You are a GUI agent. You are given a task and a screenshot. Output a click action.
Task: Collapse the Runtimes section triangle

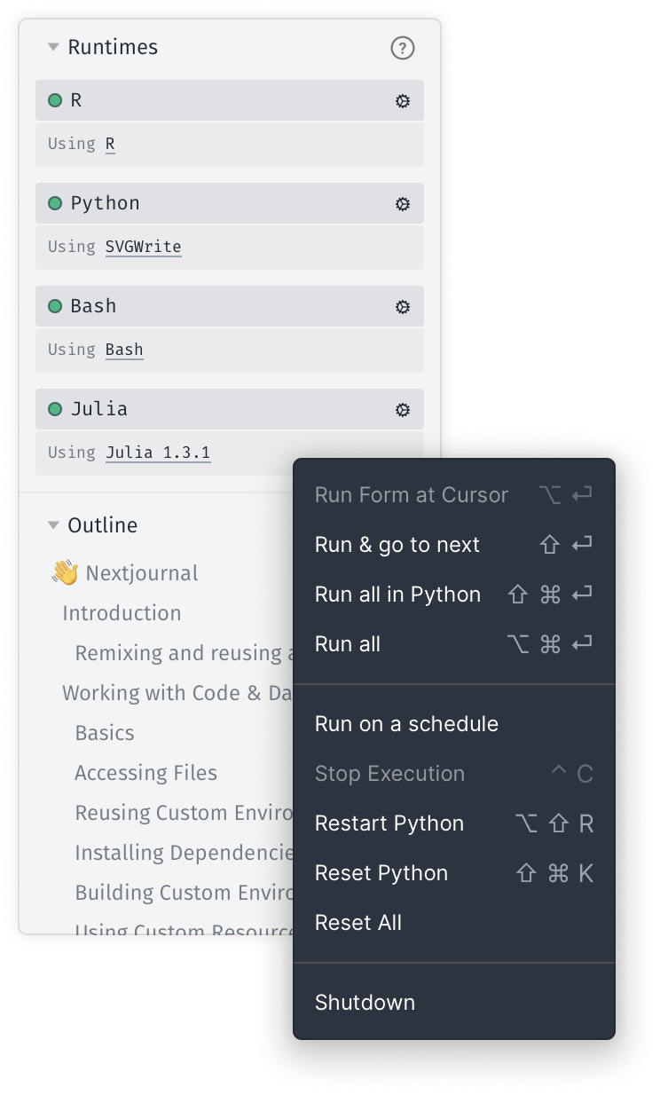click(x=53, y=47)
